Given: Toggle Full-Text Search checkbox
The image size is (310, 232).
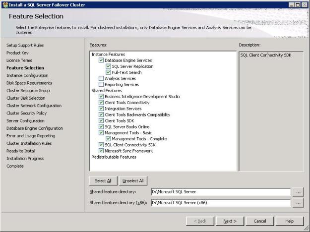Looking at the screenshot, I should pos(108,72).
